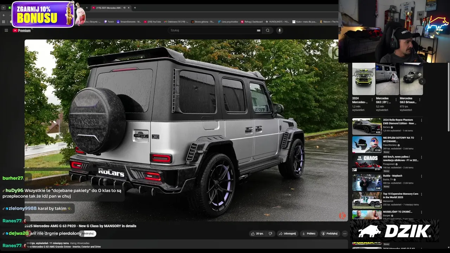
Task: Open Top 10 Expensive Mansory Cars thumbnail
Action: tap(367, 200)
